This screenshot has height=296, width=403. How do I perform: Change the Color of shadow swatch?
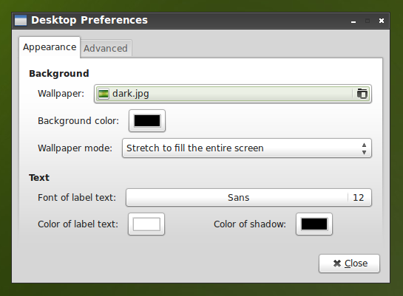pyautogui.click(x=314, y=224)
